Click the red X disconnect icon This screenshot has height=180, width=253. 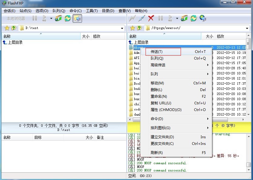coord(151,18)
